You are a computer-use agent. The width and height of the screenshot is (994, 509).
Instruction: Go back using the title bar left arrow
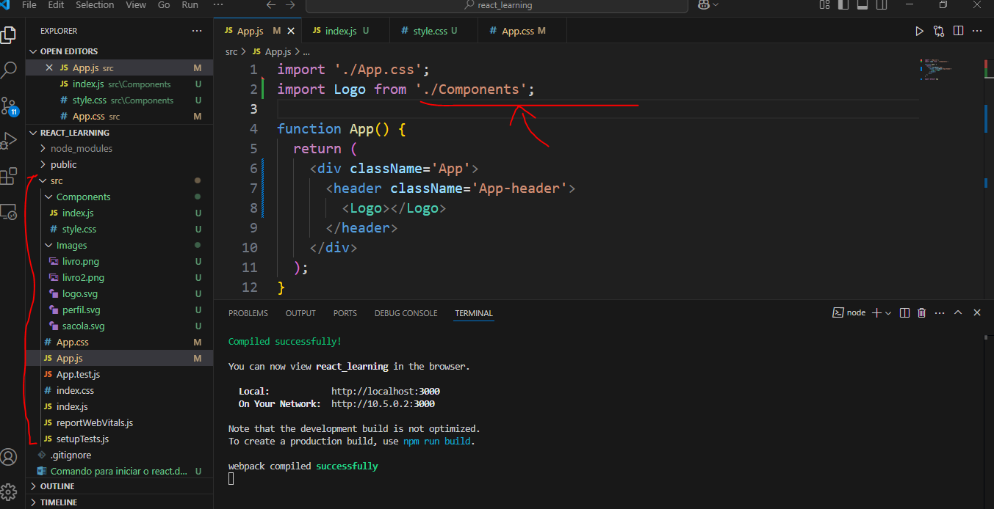pos(270,5)
